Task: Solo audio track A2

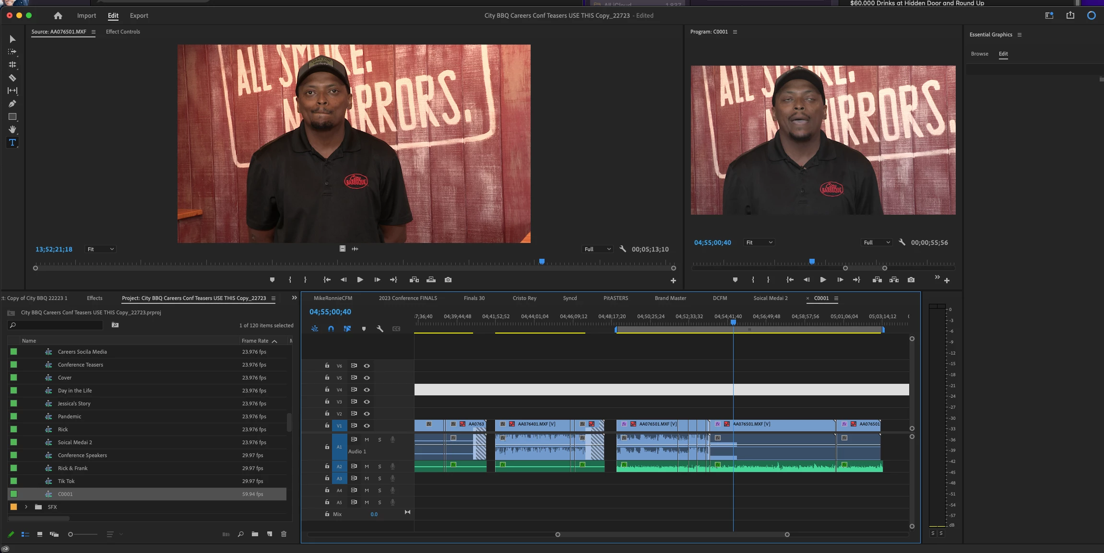Action: tap(380, 466)
